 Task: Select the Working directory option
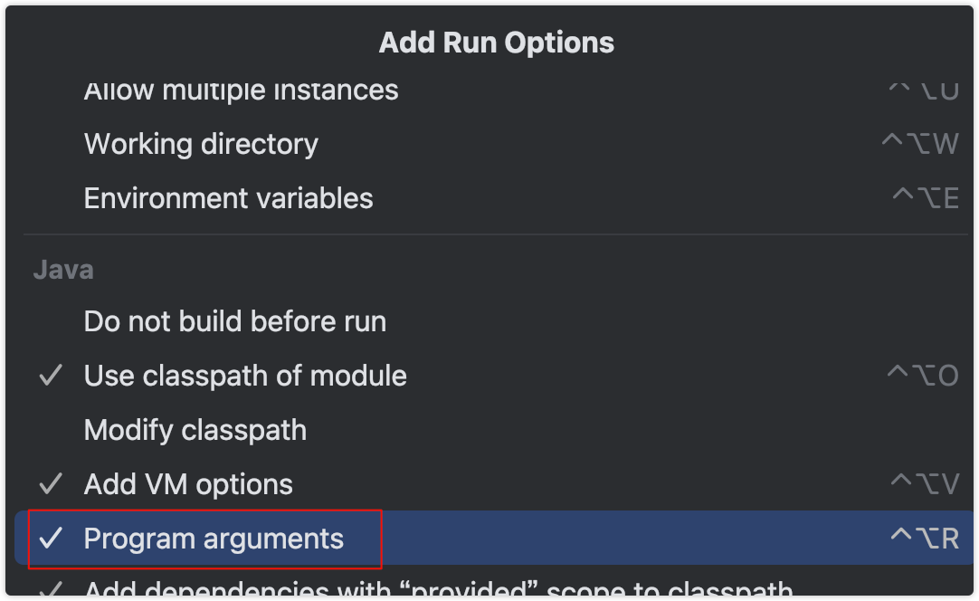click(201, 145)
